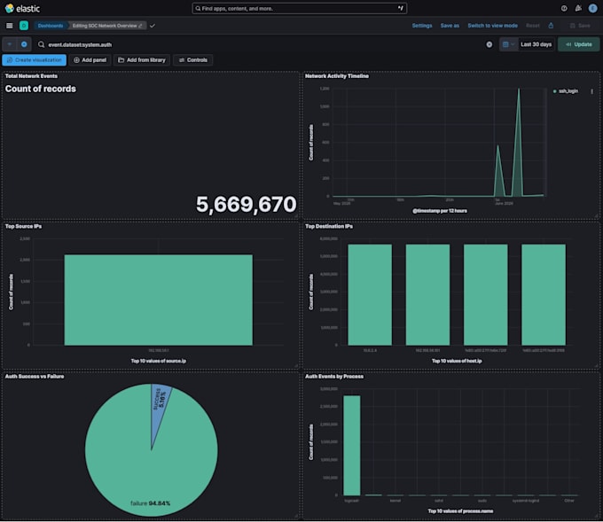
Task: Click the add filter plus icon
Action: pyautogui.click(x=24, y=44)
